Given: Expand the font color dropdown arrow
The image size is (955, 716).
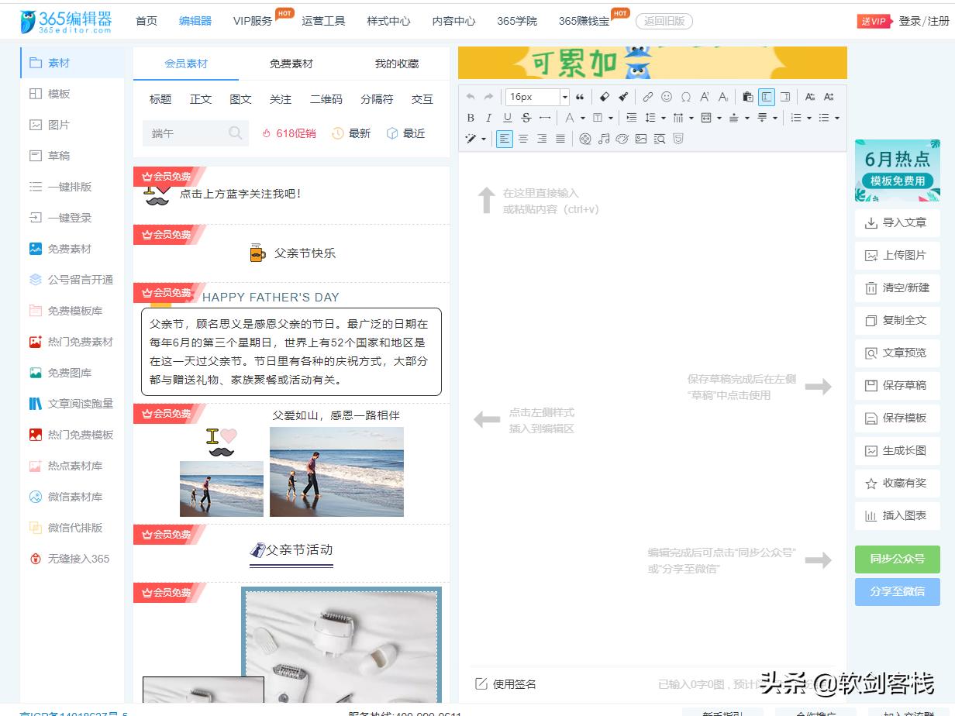Looking at the screenshot, I should [581, 117].
